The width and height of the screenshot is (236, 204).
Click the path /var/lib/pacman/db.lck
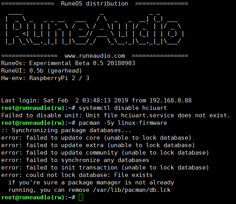(132, 190)
